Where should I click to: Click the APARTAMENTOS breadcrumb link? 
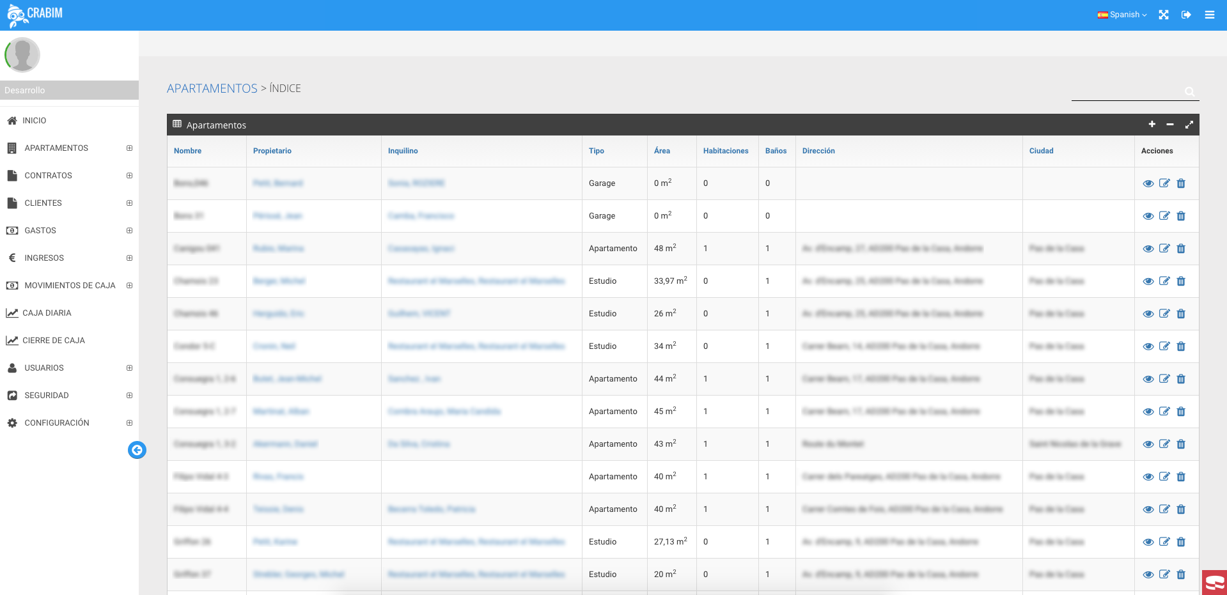pos(212,89)
